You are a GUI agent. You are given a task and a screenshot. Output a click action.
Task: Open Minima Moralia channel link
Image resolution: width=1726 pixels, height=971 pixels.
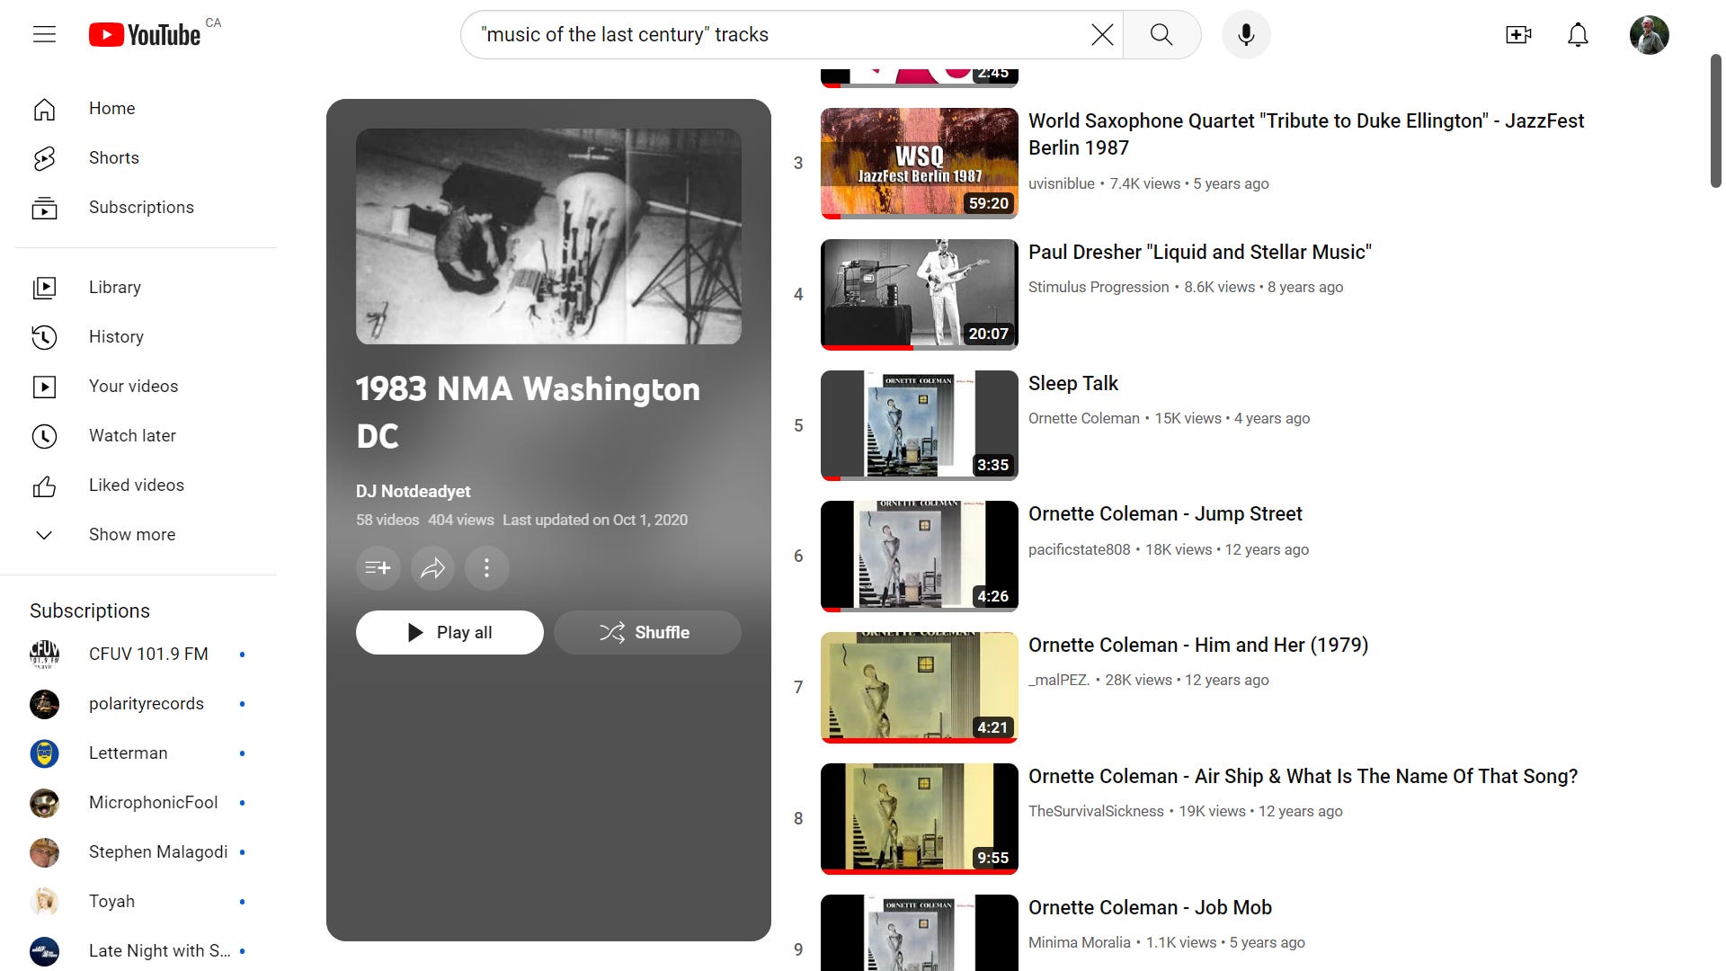point(1080,942)
